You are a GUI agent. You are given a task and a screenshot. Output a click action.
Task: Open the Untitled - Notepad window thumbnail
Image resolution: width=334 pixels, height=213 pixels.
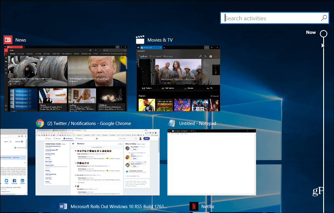[x=212, y=162]
